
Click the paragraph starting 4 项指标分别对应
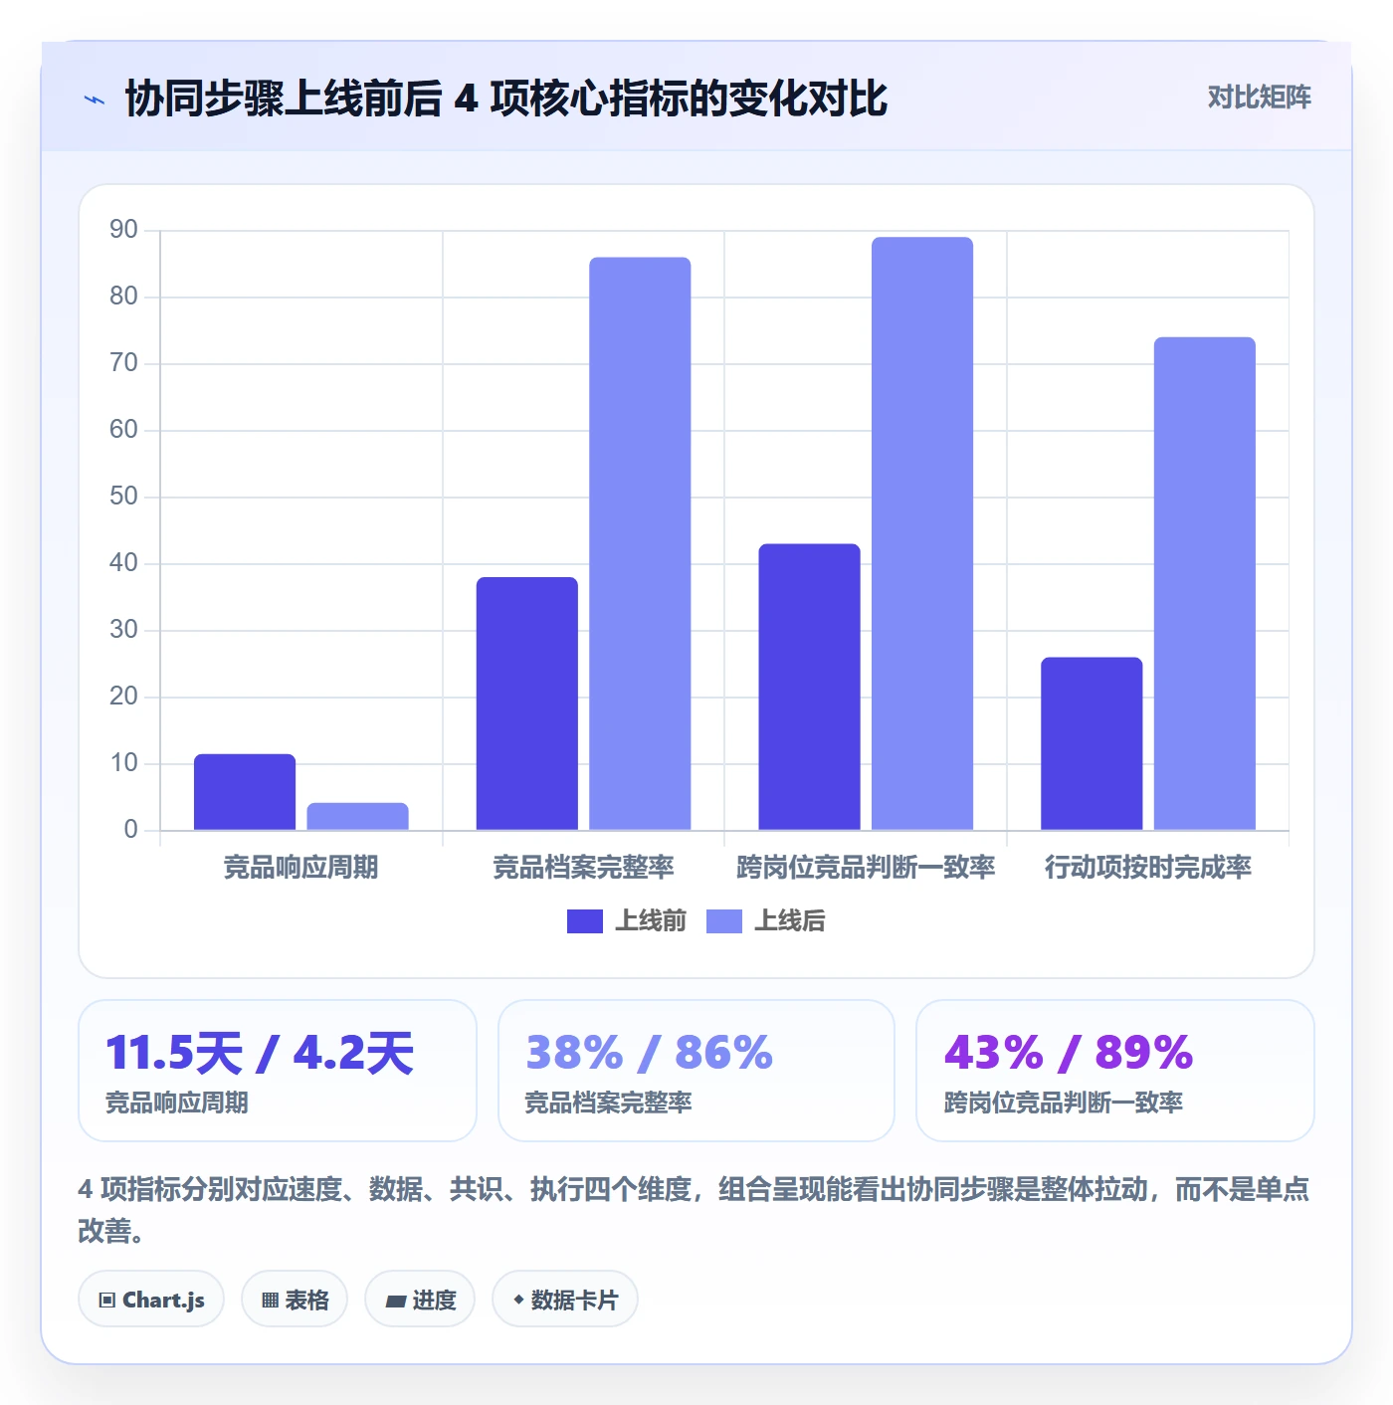[695, 1210]
